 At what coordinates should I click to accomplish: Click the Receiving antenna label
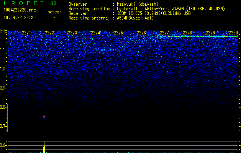pos(88,18)
